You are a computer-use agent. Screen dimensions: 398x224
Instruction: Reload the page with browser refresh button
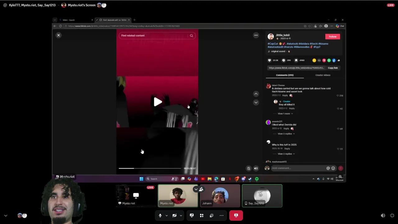tap(60, 26)
